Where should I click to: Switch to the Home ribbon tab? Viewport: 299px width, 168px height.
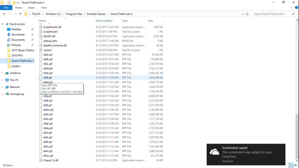coord(19,8)
